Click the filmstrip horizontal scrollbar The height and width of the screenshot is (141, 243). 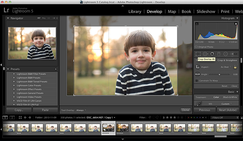pos(221,136)
